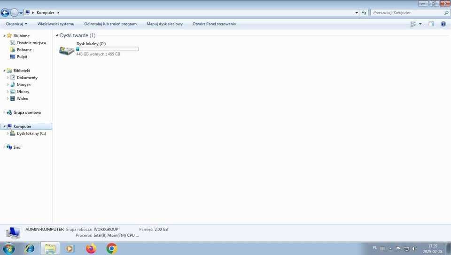
Task: Click the Muzyka note icon
Action: point(13,84)
